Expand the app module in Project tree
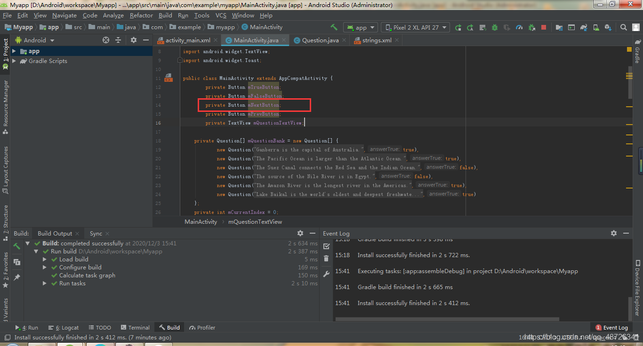Screen dimensions: 643x346 [14, 51]
